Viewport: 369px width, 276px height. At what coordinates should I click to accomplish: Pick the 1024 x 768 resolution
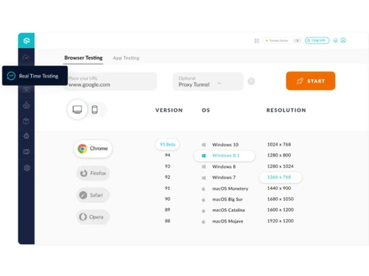tap(279, 144)
